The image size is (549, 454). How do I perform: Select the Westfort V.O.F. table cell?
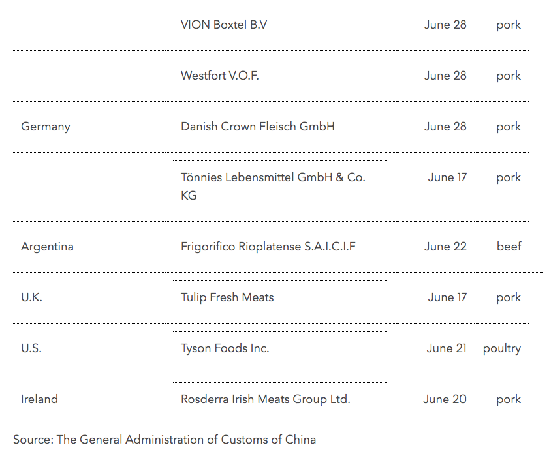point(220,76)
